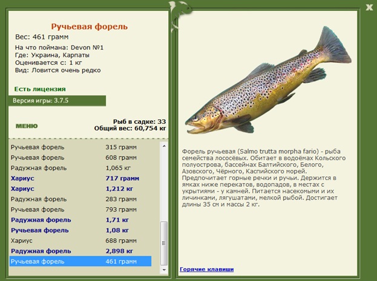Select Радужная форель 2,898 кг row
Screen dimensions: 377x281
pyautogui.click(x=80, y=251)
